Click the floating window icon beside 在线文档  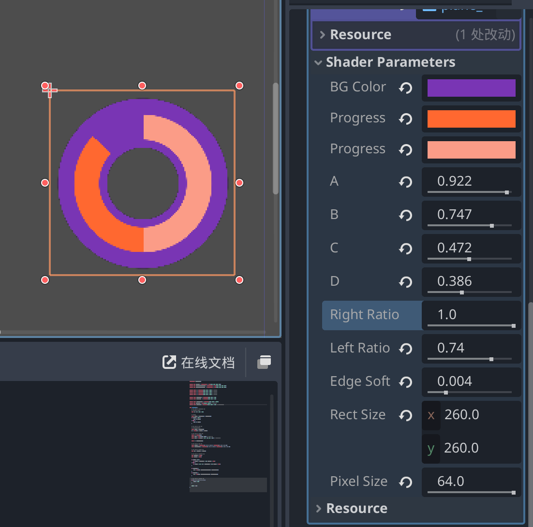pyautogui.click(x=264, y=362)
